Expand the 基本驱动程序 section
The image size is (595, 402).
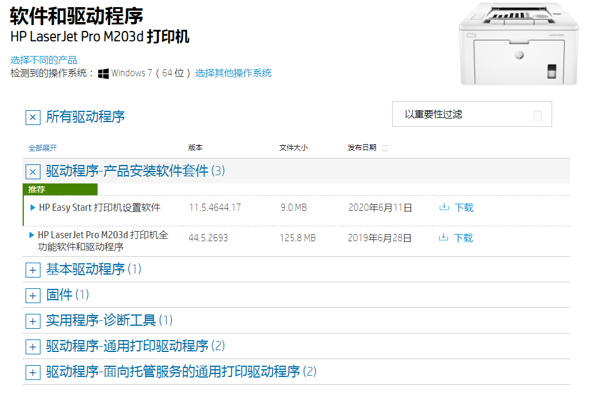click(33, 270)
